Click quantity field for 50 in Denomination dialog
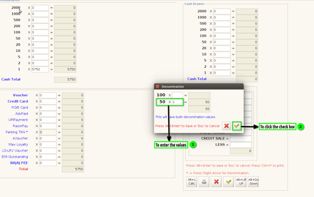The width and height of the screenshot is (314, 197). (177, 102)
